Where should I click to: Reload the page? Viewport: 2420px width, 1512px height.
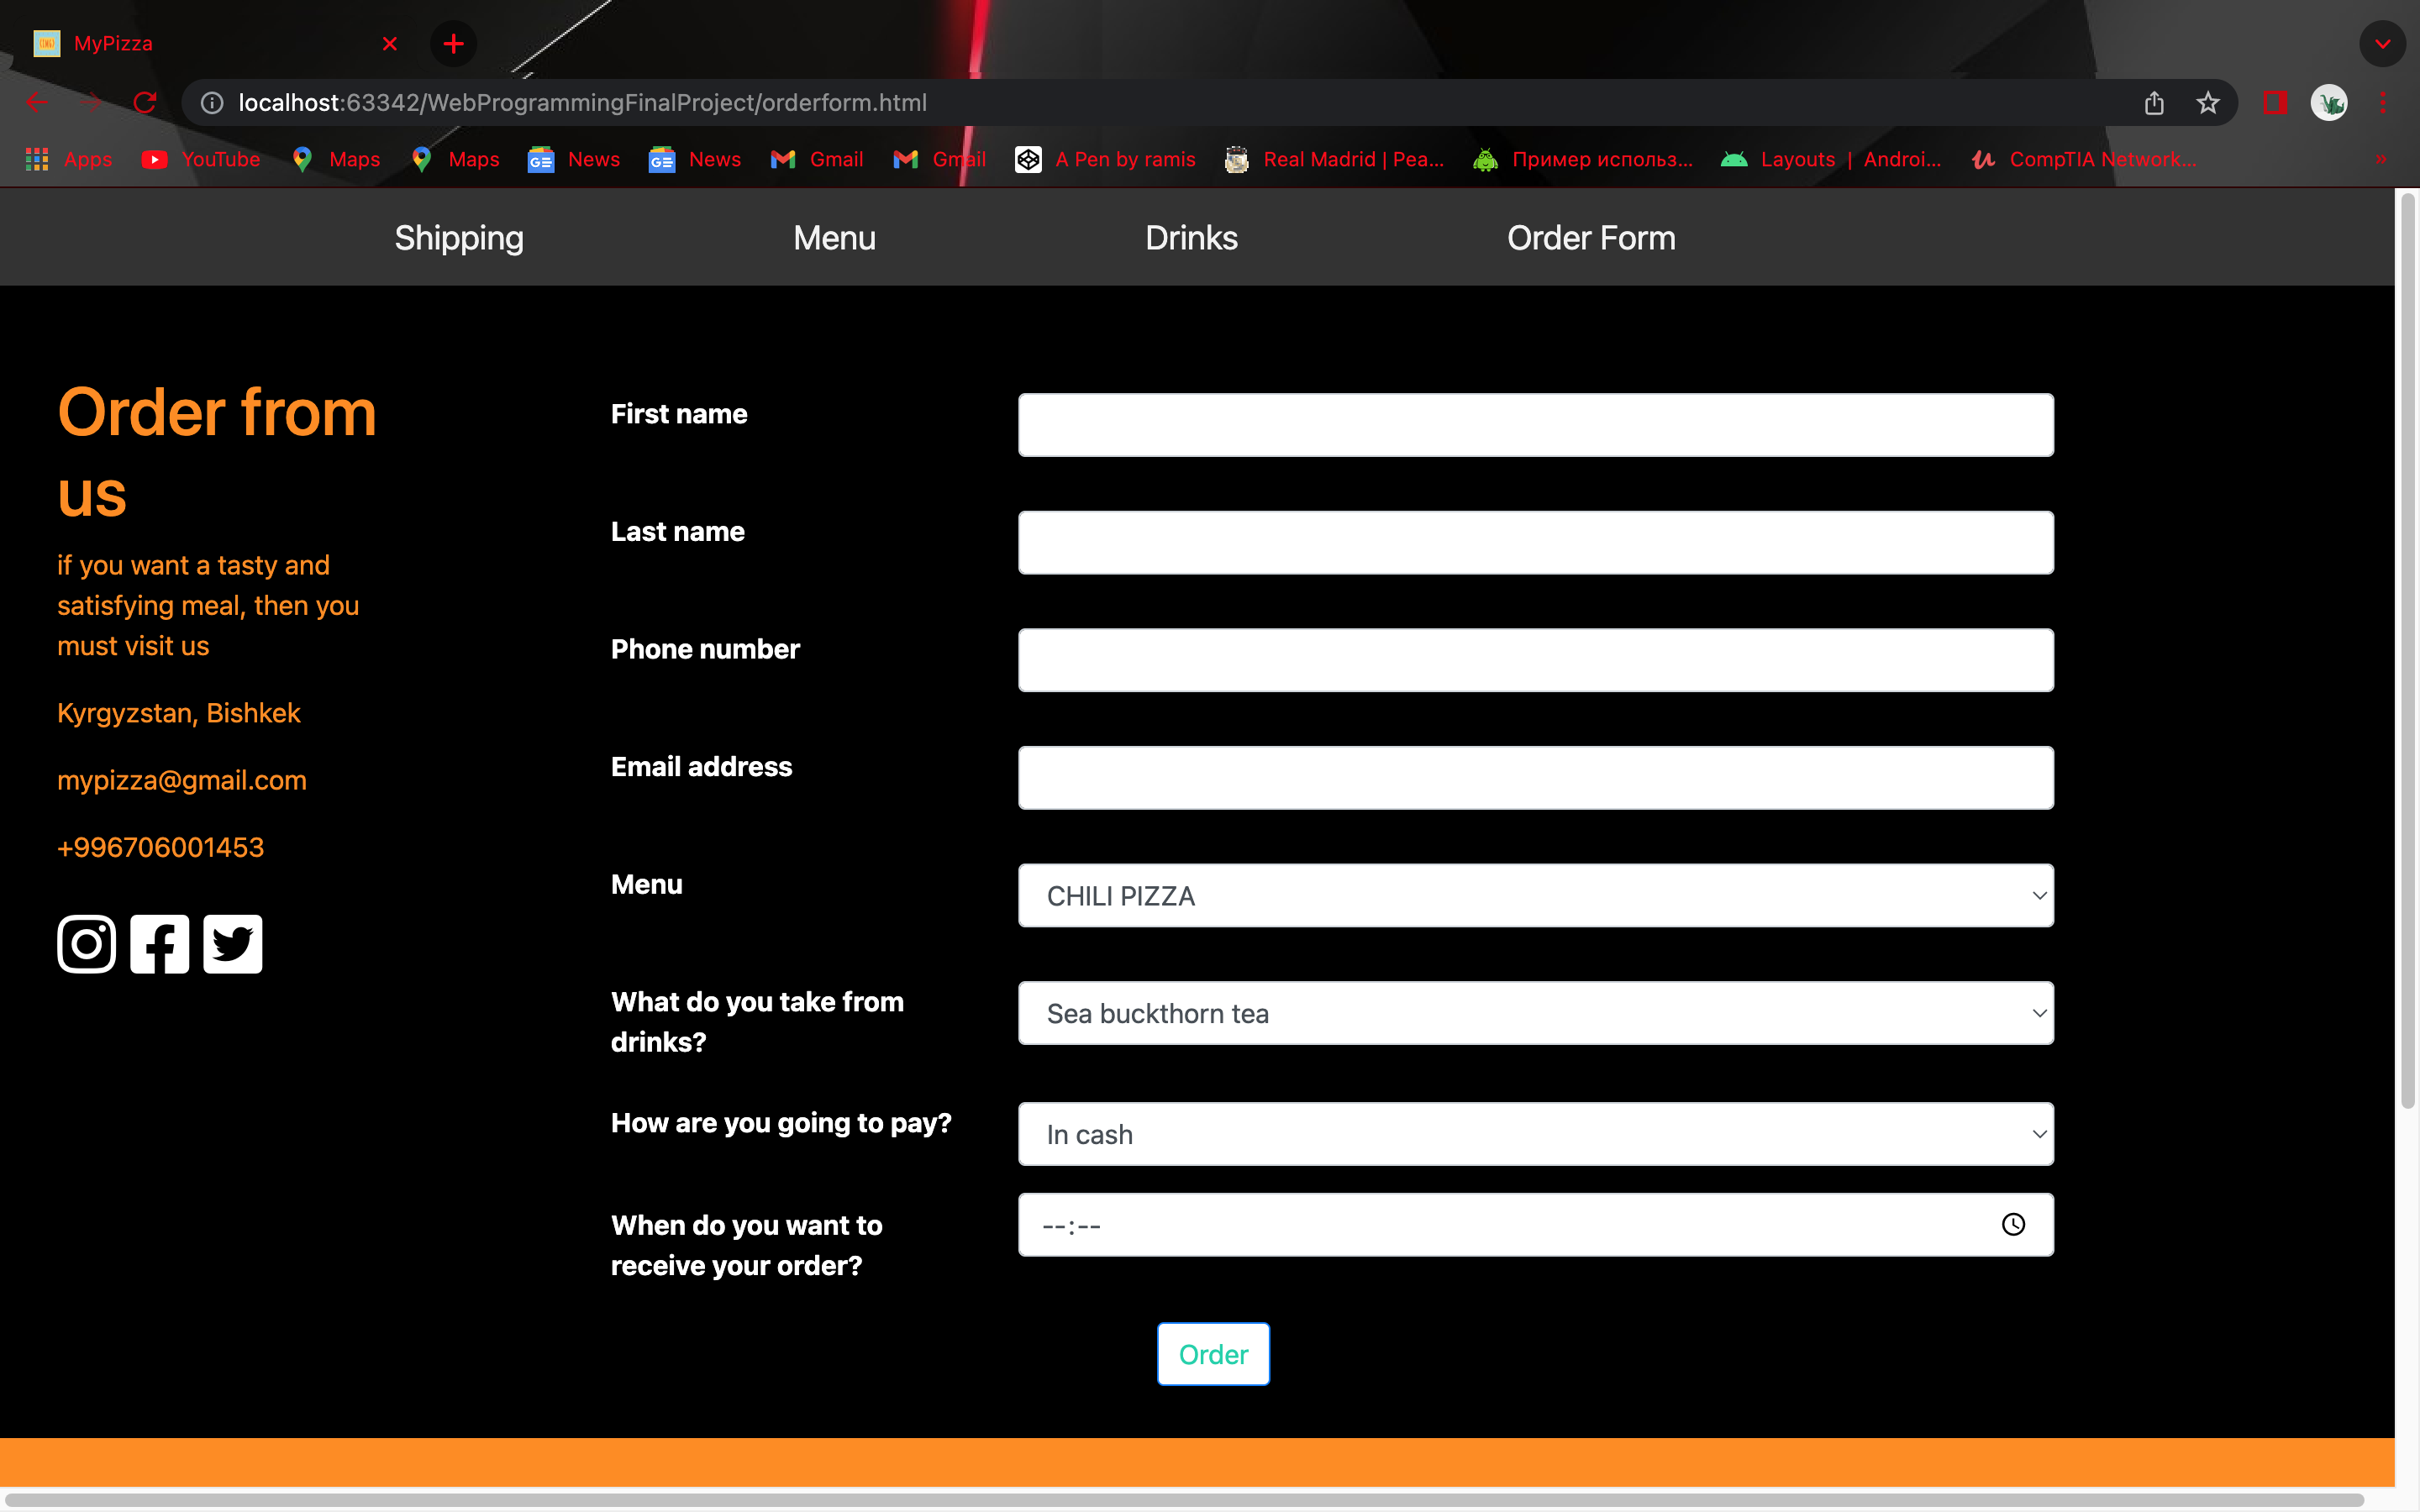click(x=145, y=103)
